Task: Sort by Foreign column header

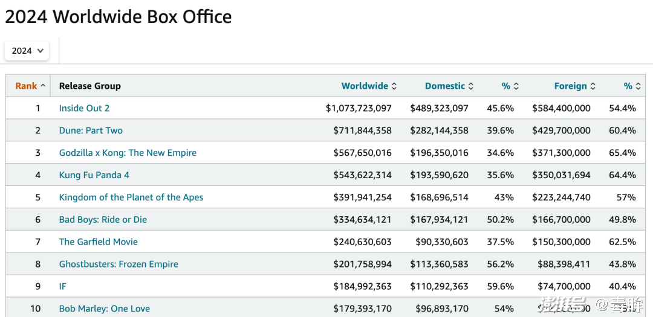Action: point(575,86)
